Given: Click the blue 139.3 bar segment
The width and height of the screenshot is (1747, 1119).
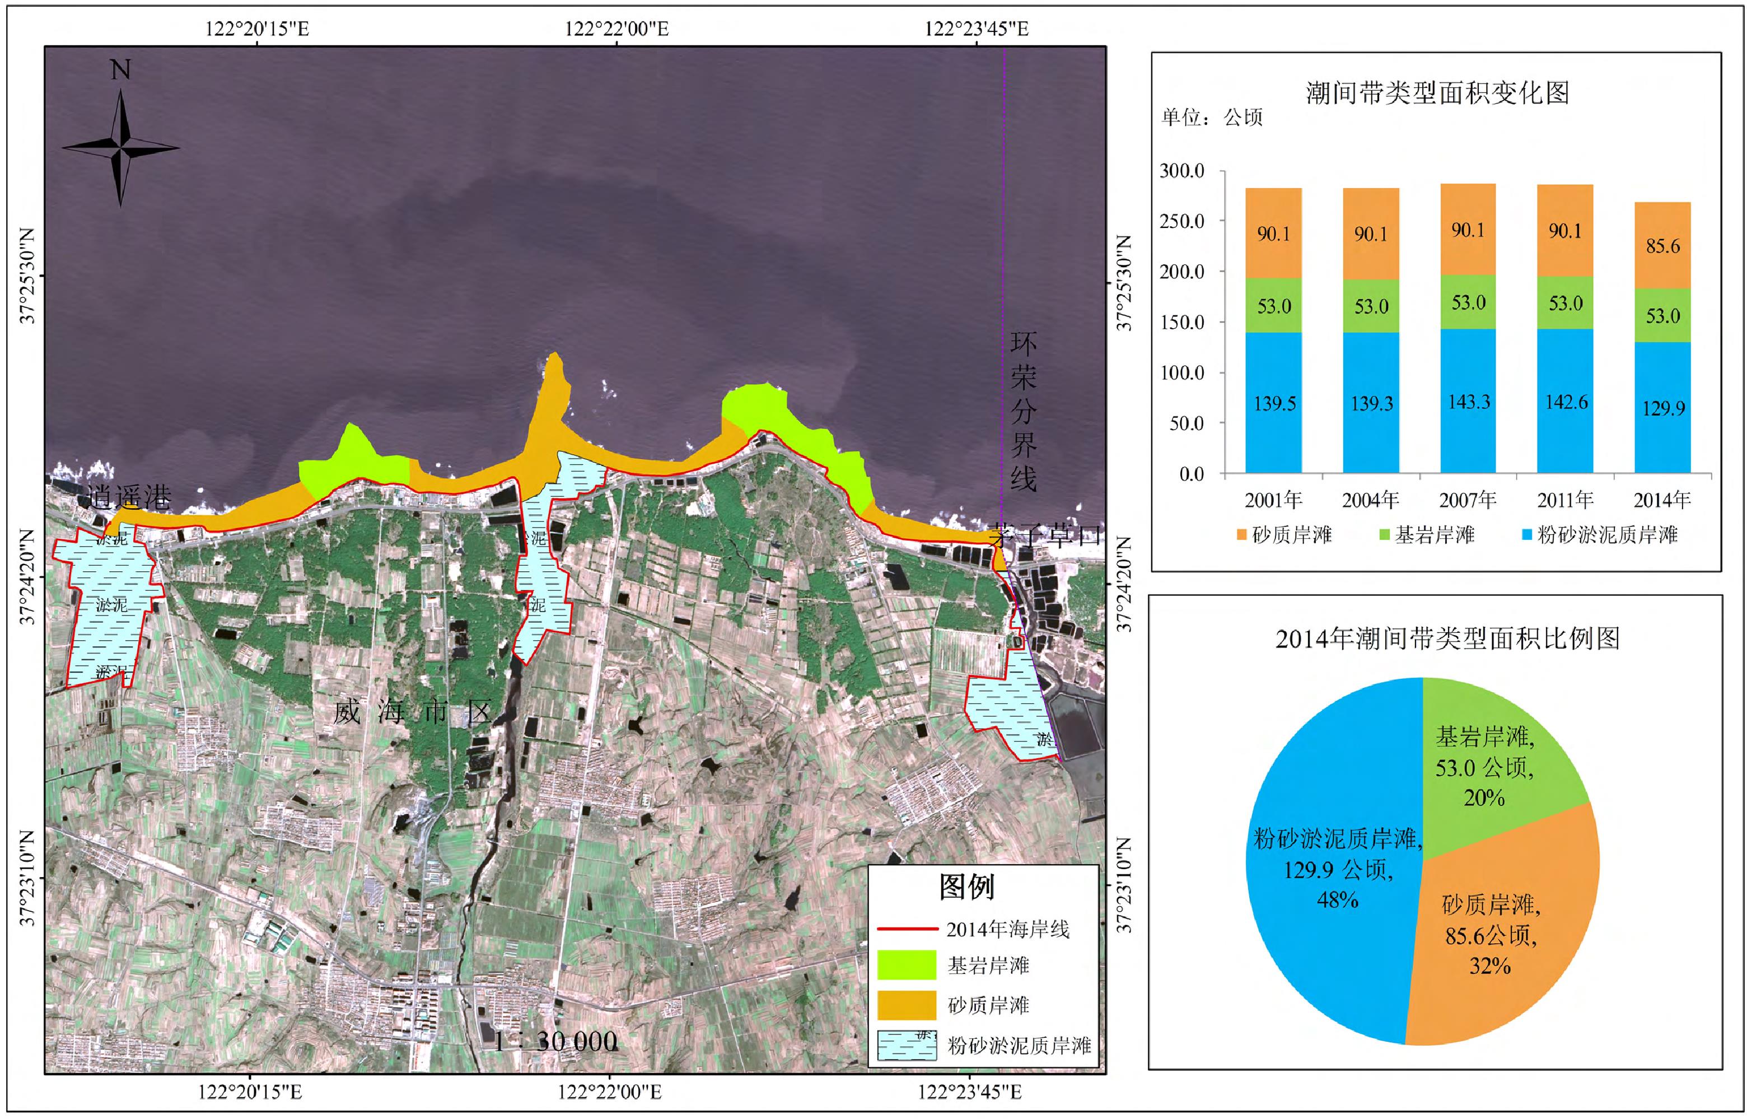Looking at the screenshot, I should [1371, 403].
